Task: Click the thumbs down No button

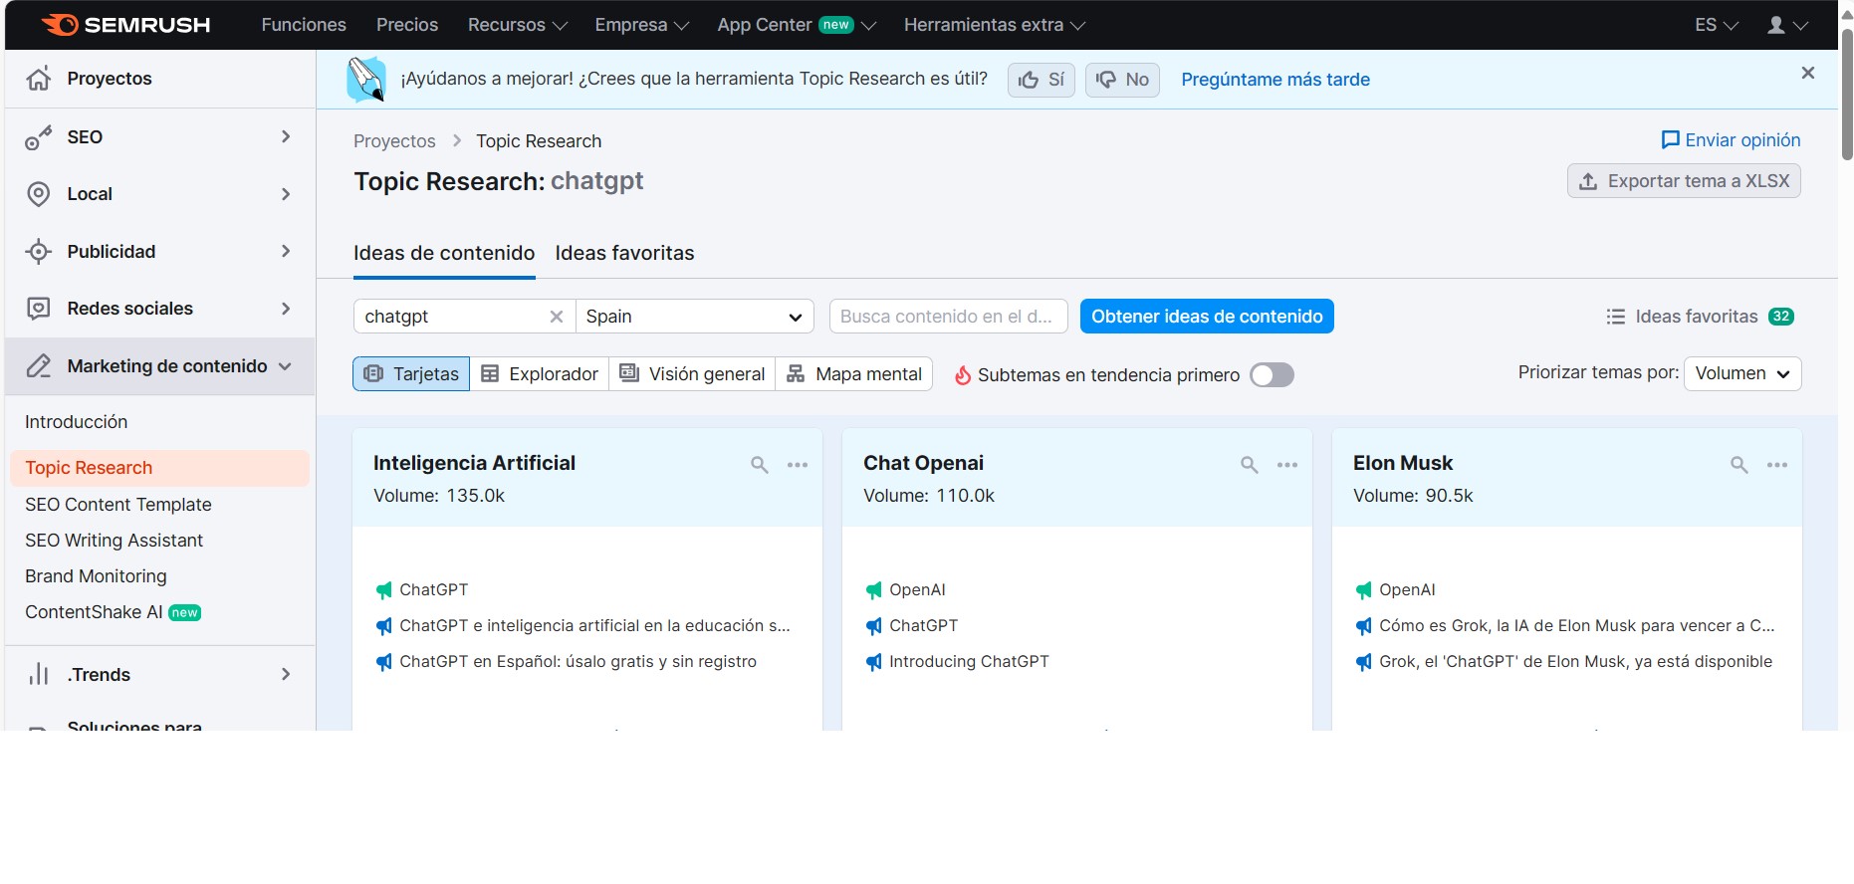Action: tap(1122, 80)
